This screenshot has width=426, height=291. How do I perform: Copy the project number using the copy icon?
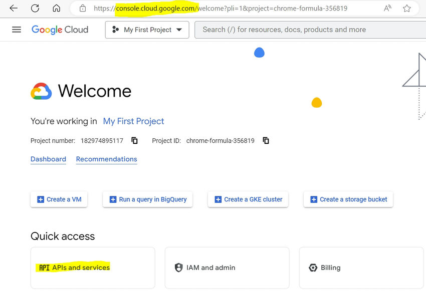point(134,141)
